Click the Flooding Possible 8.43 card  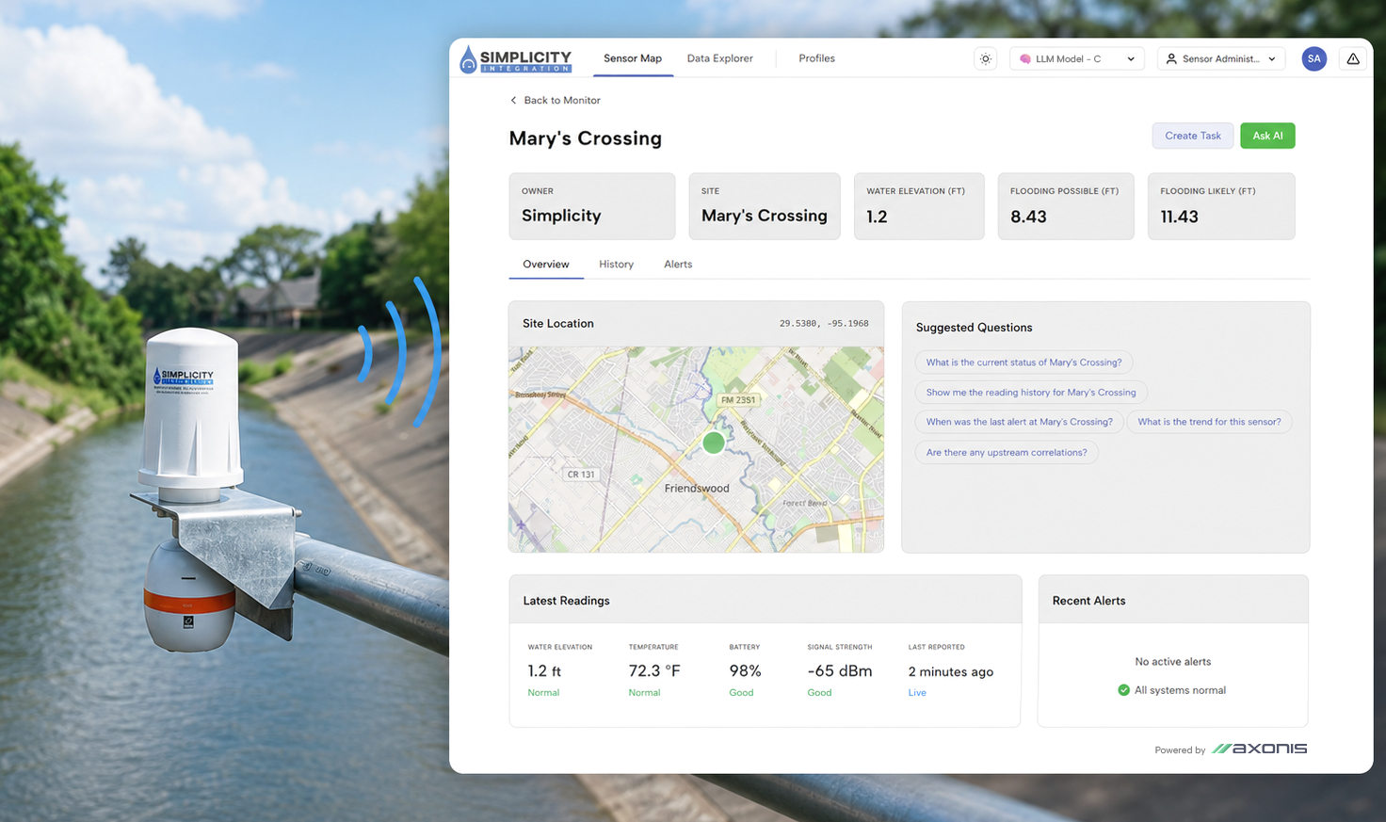[1066, 206]
